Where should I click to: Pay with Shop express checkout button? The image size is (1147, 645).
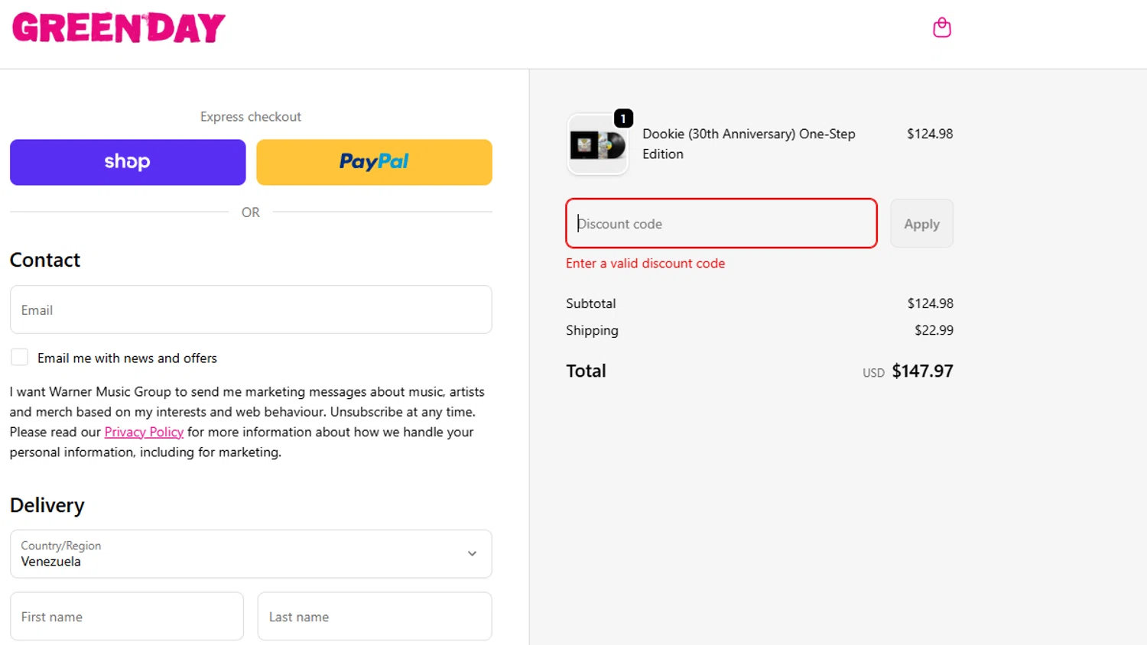coord(128,162)
